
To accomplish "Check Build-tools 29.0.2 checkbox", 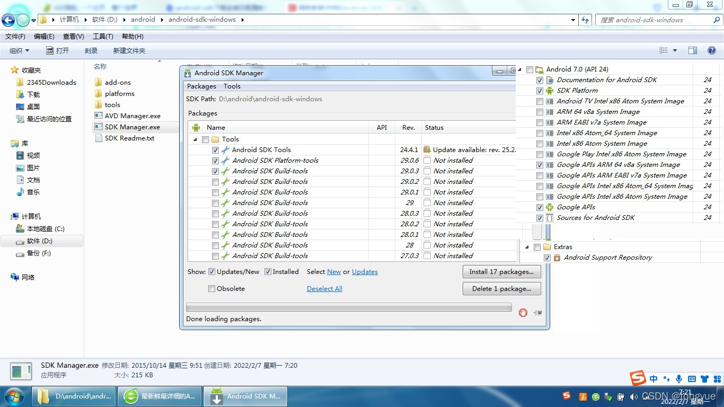I will click(215, 182).
